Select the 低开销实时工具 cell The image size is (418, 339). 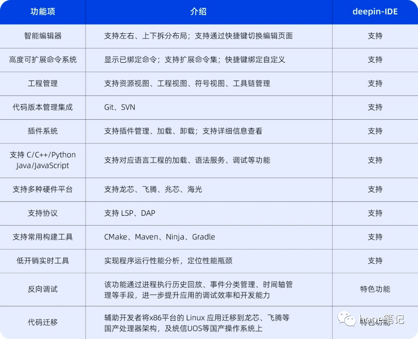43,261
